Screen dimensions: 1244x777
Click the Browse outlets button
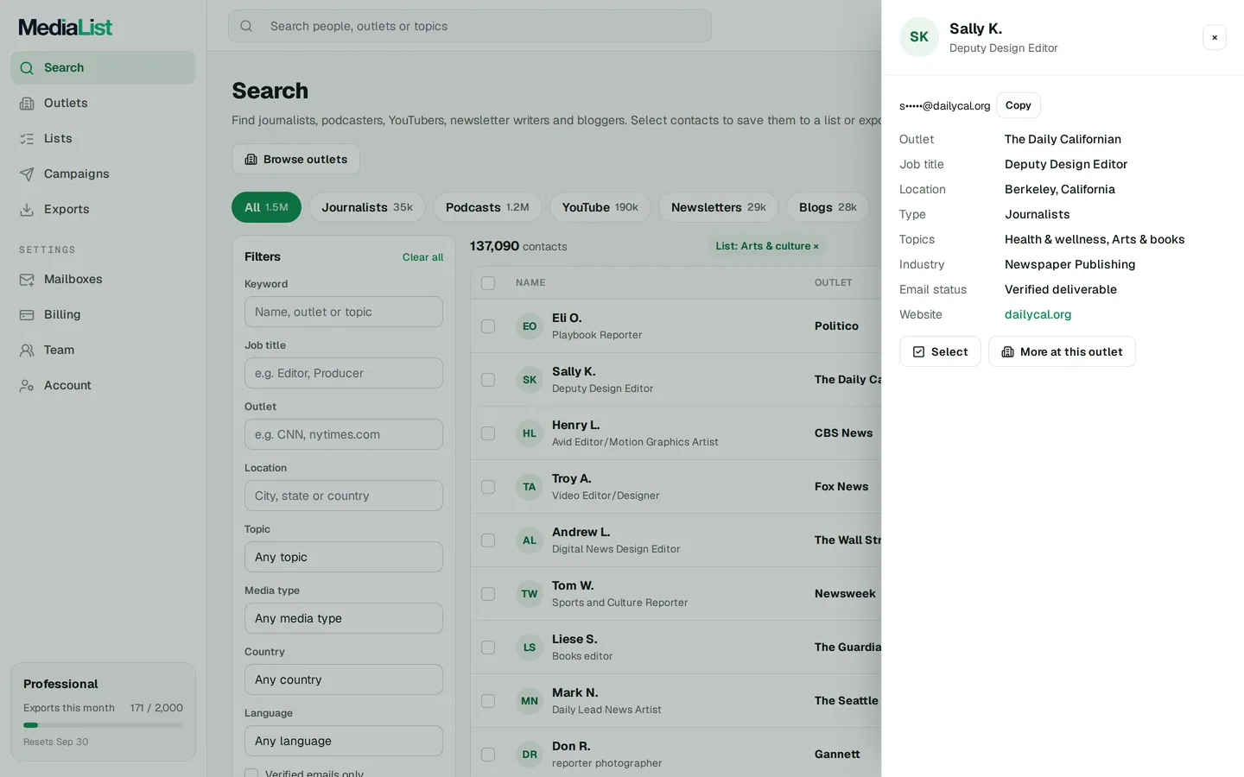point(295,159)
